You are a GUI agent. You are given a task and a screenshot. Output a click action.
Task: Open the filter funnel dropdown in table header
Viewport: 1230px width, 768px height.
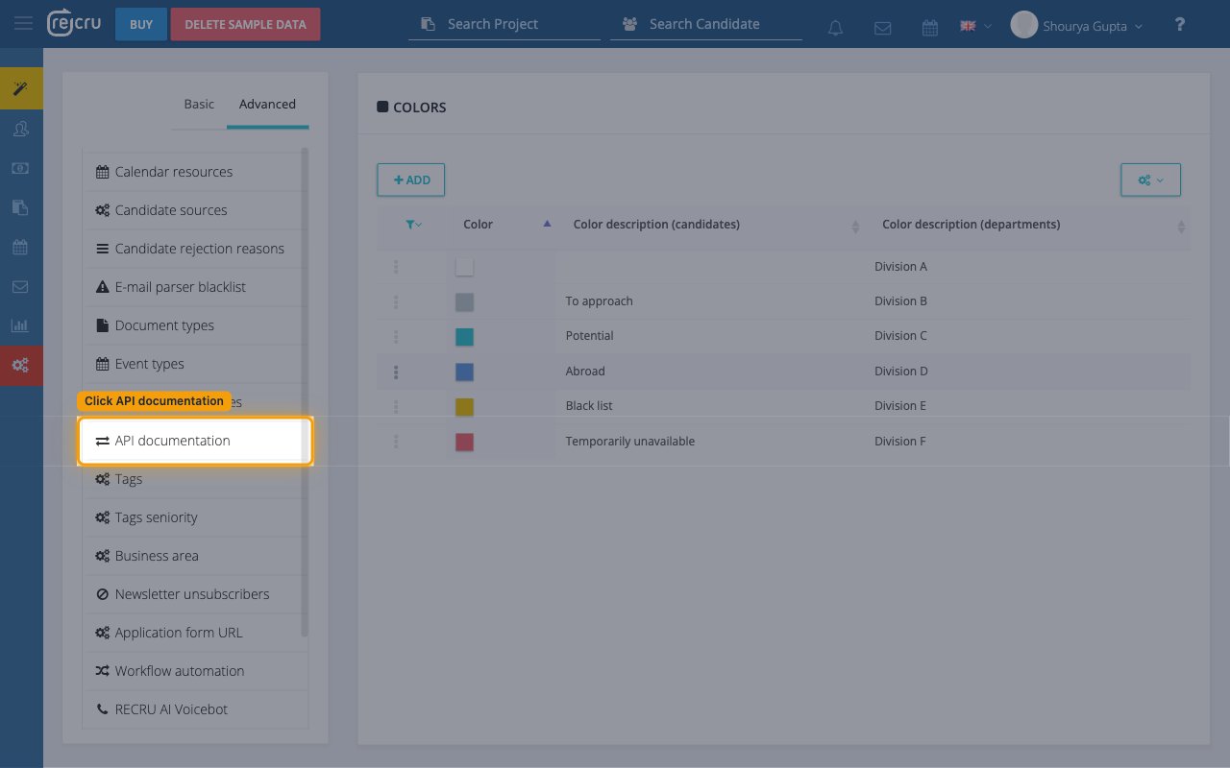pyautogui.click(x=414, y=225)
